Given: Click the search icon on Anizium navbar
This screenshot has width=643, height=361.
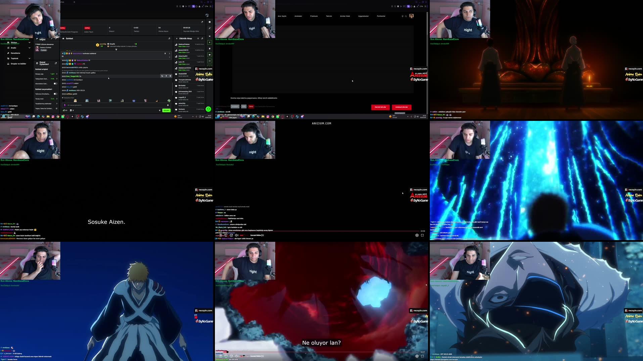Looking at the screenshot, I should click(x=406, y=16).
